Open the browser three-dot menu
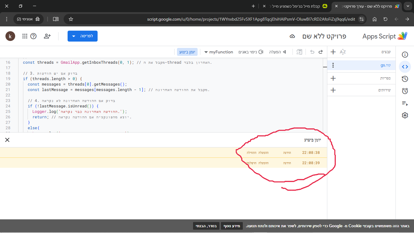414x233 pixels. pyautogui.click(x=7, y=19)
